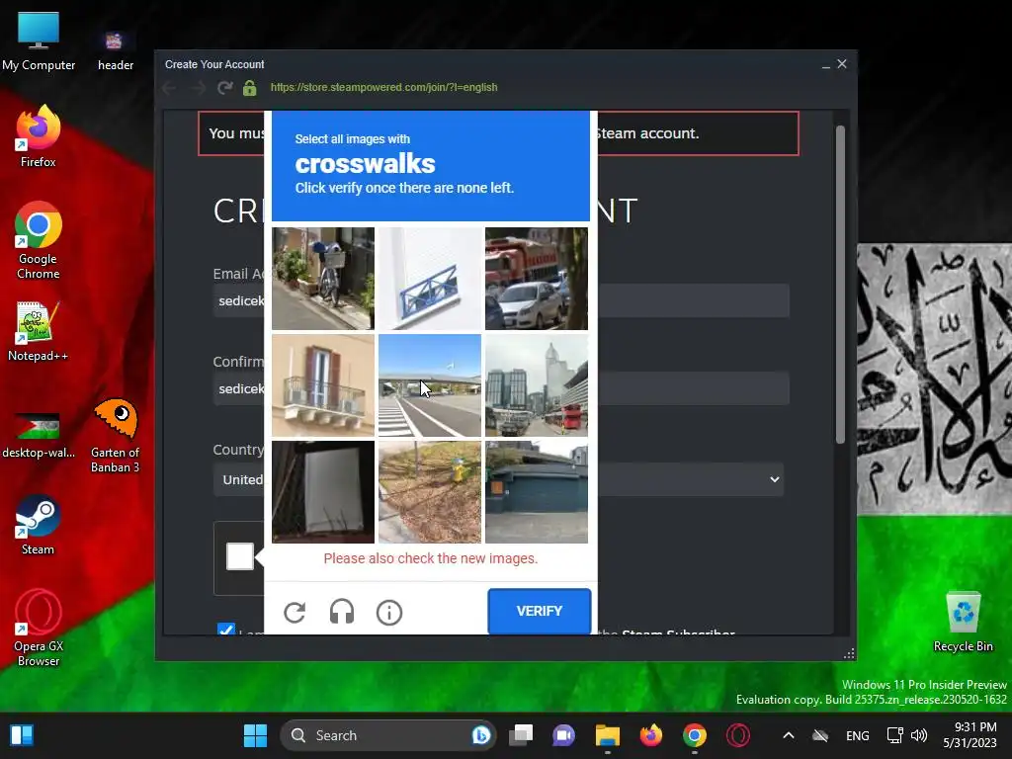The height and width of the screenshot is (759, 1012).
Task: Click the store.steampowered.com URL
Action: coord(384,87)
